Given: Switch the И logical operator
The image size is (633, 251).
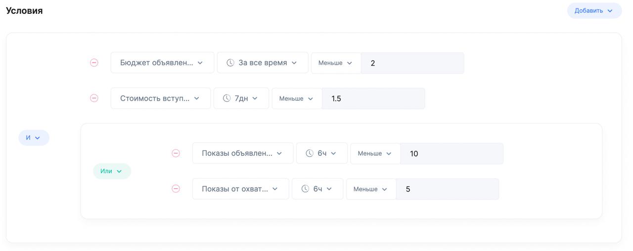Looking at the screenshot, I should (34, 138).
